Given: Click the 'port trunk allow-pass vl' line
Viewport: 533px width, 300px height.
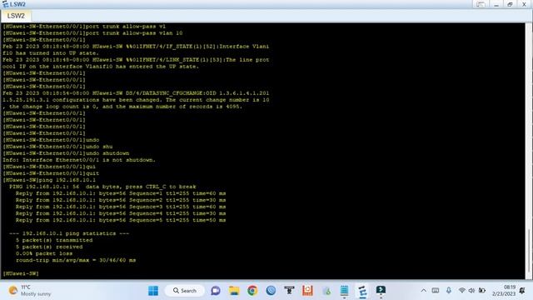Looking at the screenshot, I should pyautogui.click(x=84, y=26).
